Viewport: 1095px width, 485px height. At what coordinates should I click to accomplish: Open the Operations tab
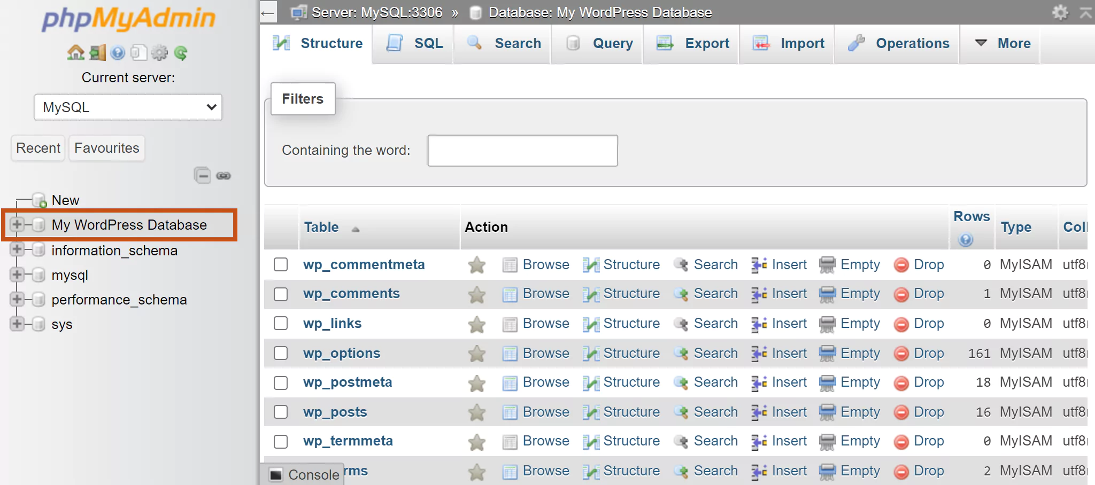898,44
